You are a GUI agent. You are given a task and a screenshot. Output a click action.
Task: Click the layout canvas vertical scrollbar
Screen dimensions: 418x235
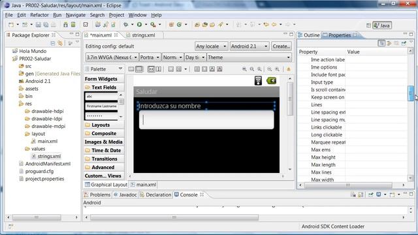pyautogui.click(x=290, y=99)
